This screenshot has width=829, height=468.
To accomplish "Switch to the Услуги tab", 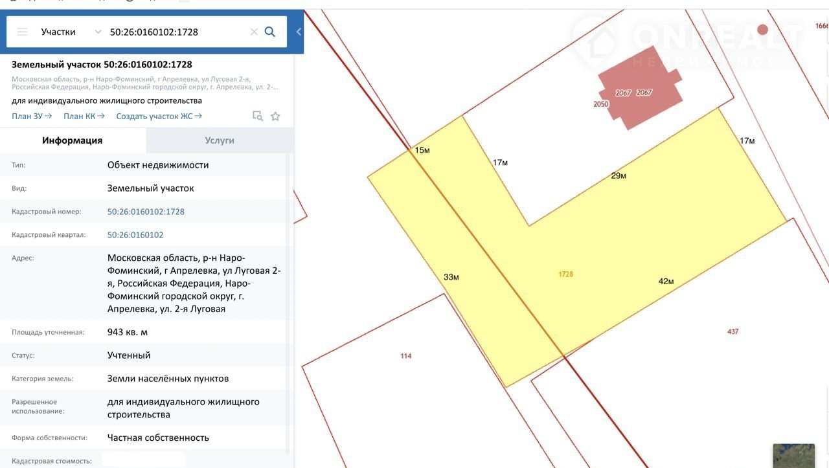I will (220, 140).
